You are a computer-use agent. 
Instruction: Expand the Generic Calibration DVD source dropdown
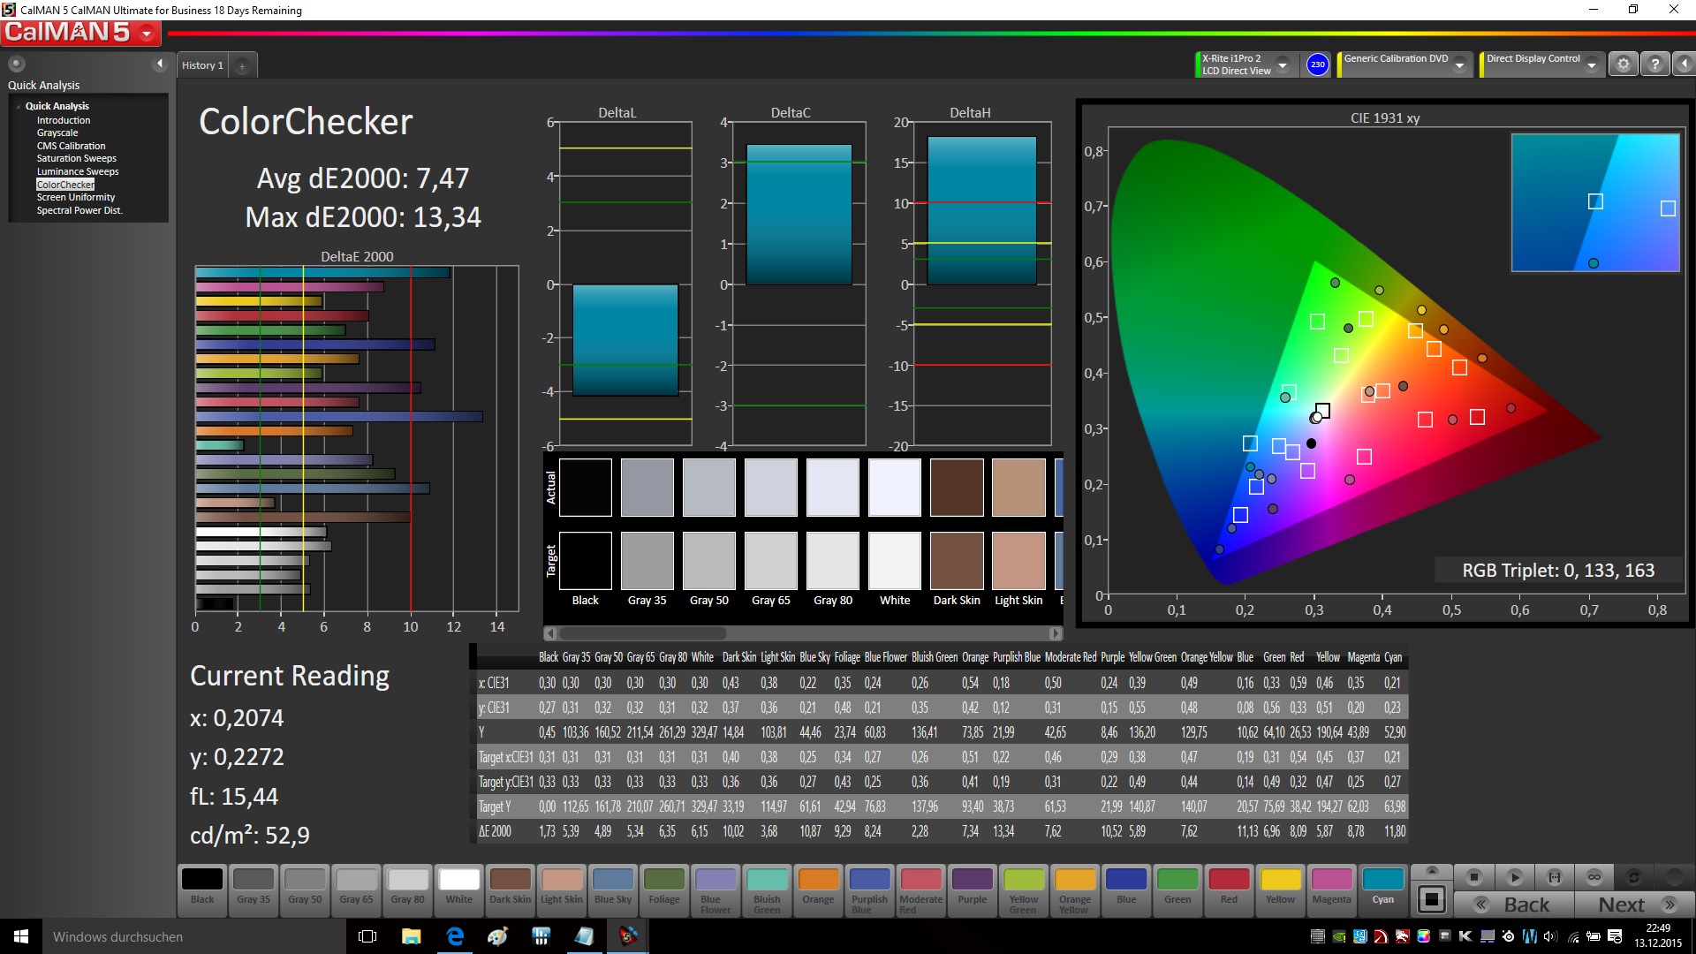(1460, 64)
